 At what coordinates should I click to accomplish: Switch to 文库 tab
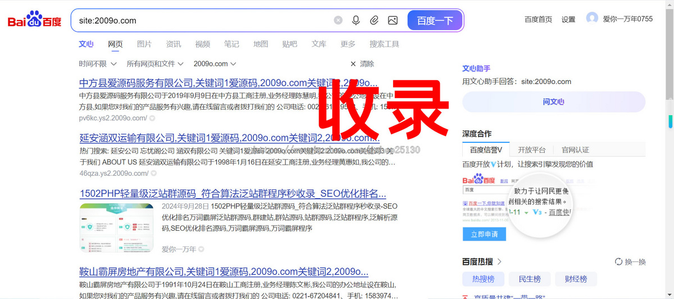[319, 44]
